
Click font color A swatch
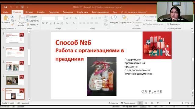[x=74, y=23]
